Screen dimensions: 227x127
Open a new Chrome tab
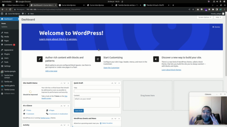point(173,5)
